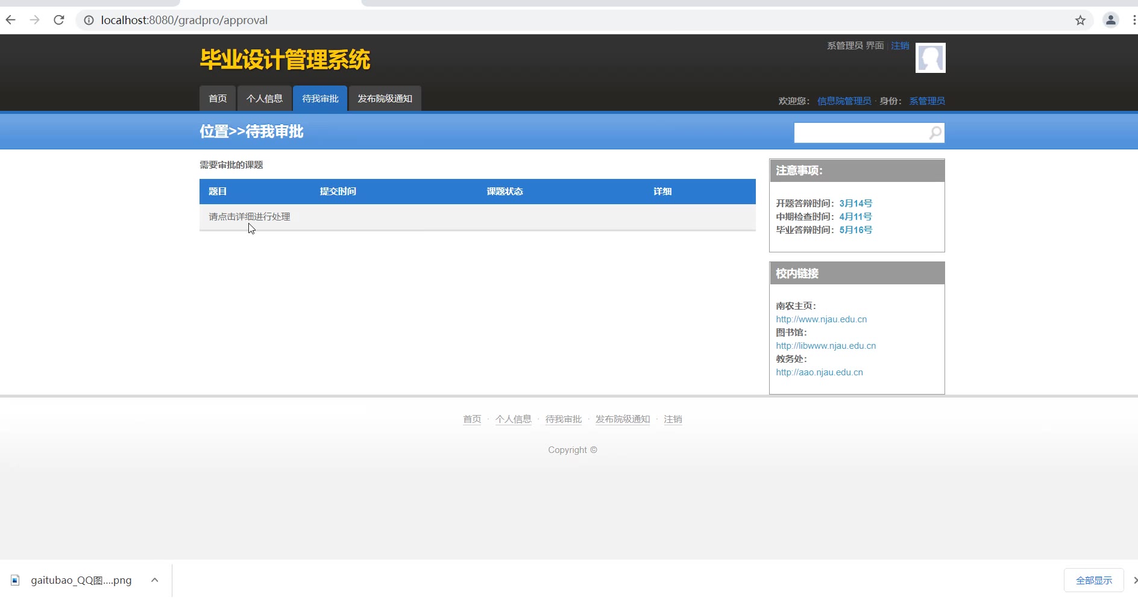Open the libwww.njau.edu.cn library link
Viewport: 1138px width, 600px height.
826,346
